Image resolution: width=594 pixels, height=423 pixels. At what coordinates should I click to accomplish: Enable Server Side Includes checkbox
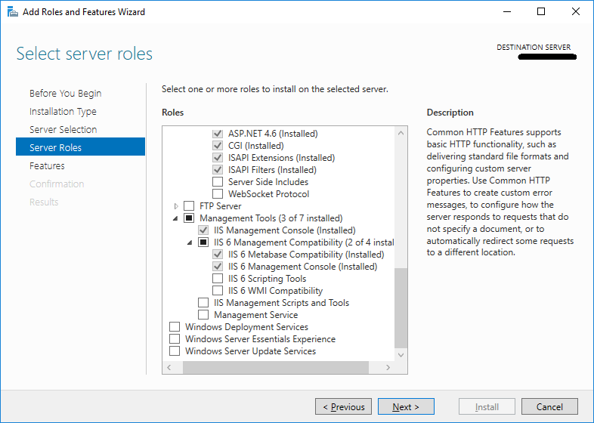tap(218, 182)
